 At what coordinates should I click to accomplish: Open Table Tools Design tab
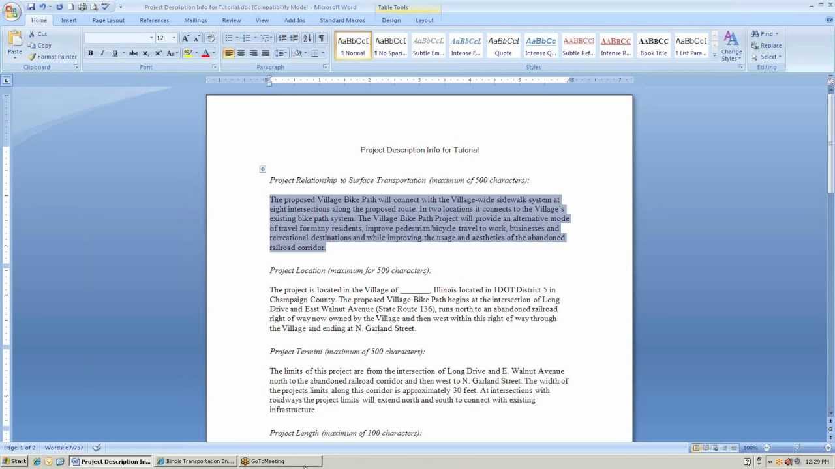coord(391,20)
